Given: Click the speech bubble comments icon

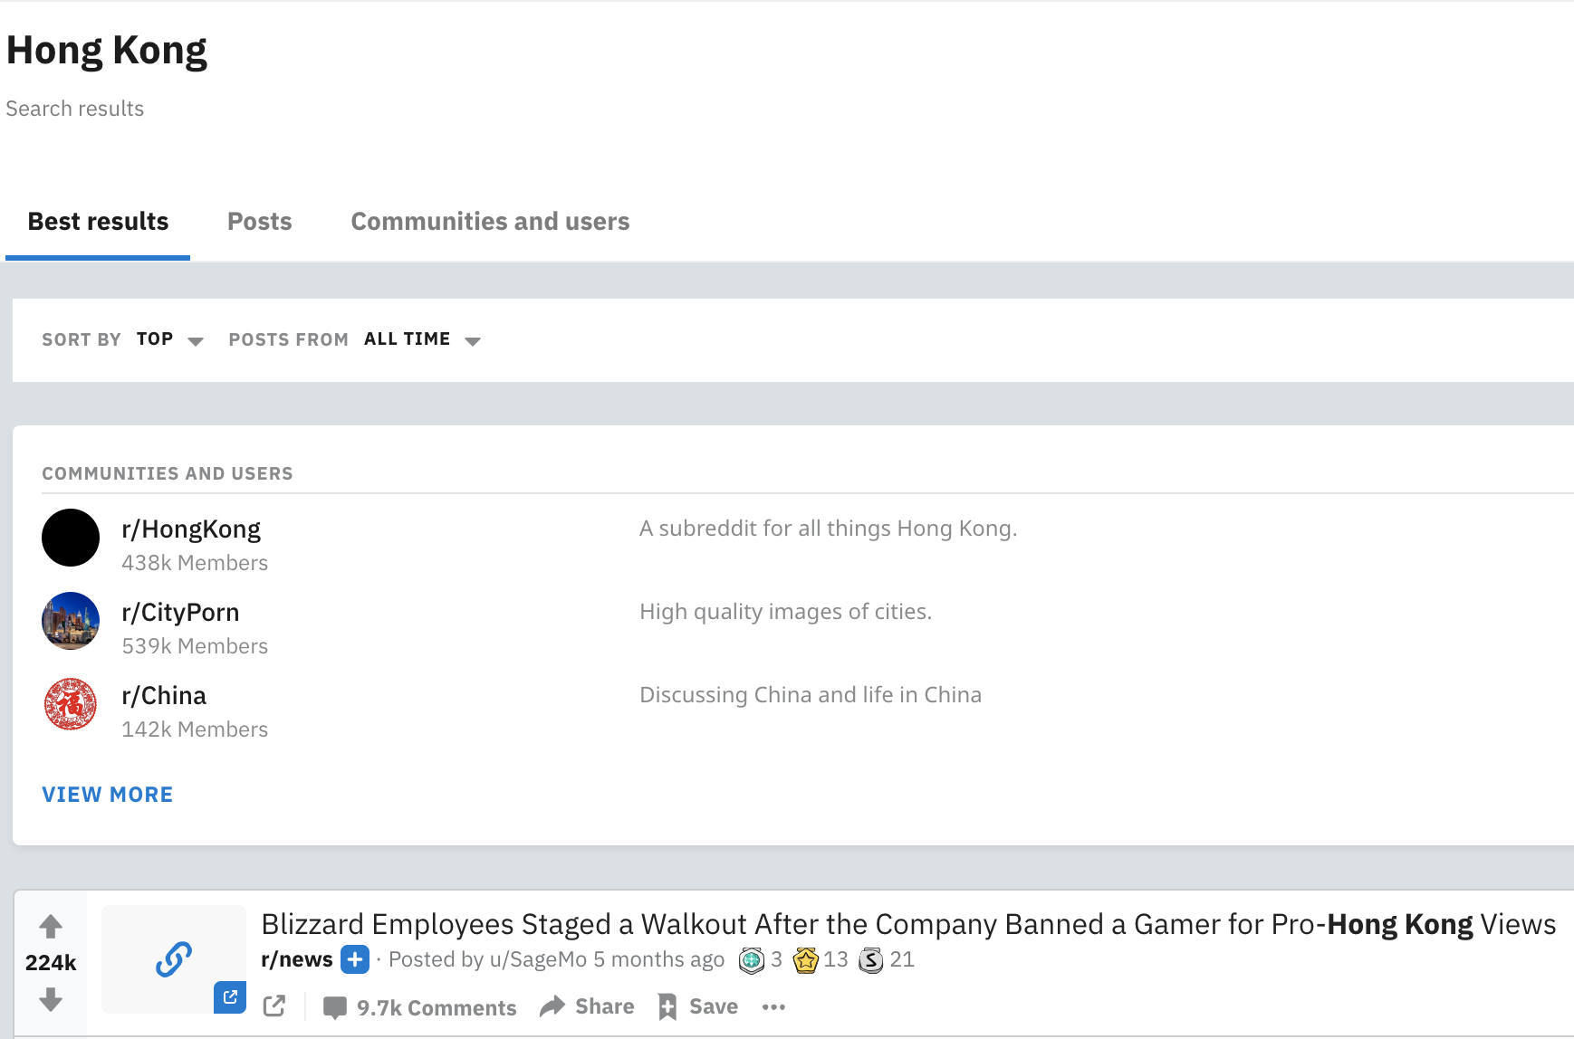Looking at the screenshot, I should pos(334,1007).
